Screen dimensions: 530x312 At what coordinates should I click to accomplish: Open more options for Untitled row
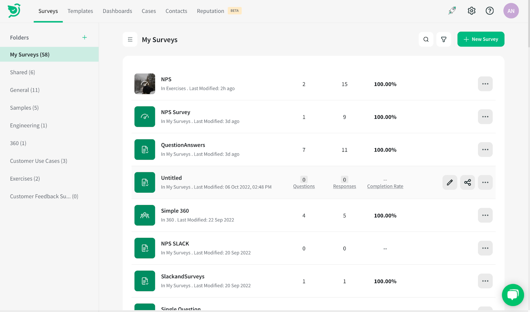(x=485, y=182)
